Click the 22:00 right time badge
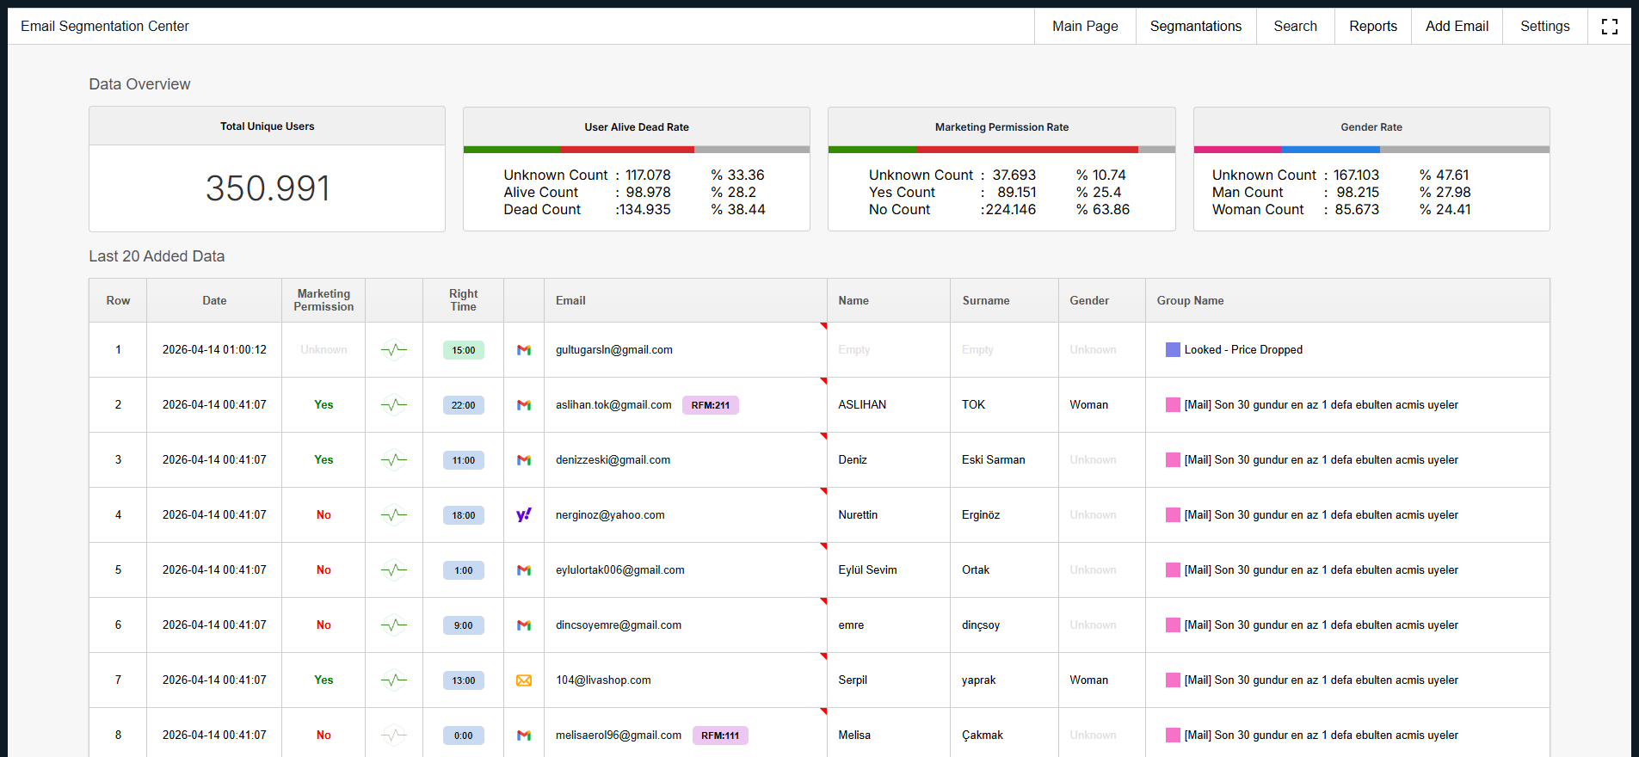Image resolution: width=1639 pixels, height=757 pixels. 464,405
